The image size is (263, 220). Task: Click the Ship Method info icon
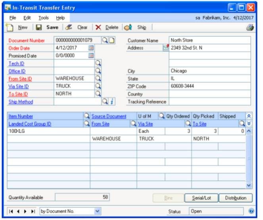[x=112, y=101]
